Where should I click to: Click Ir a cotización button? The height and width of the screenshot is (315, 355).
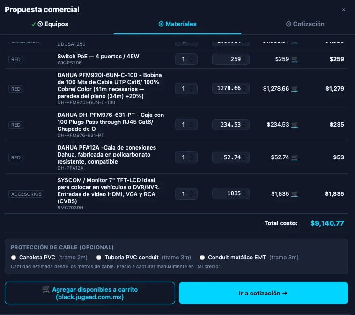[x=263, y=293]
